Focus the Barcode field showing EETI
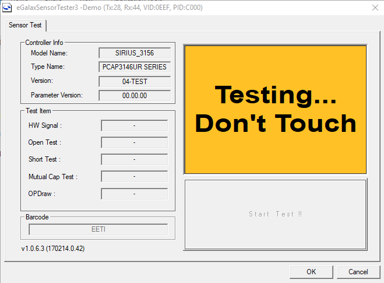Image resolution: width=384 pixels, height=283 pixels. (x=98, y=229)
